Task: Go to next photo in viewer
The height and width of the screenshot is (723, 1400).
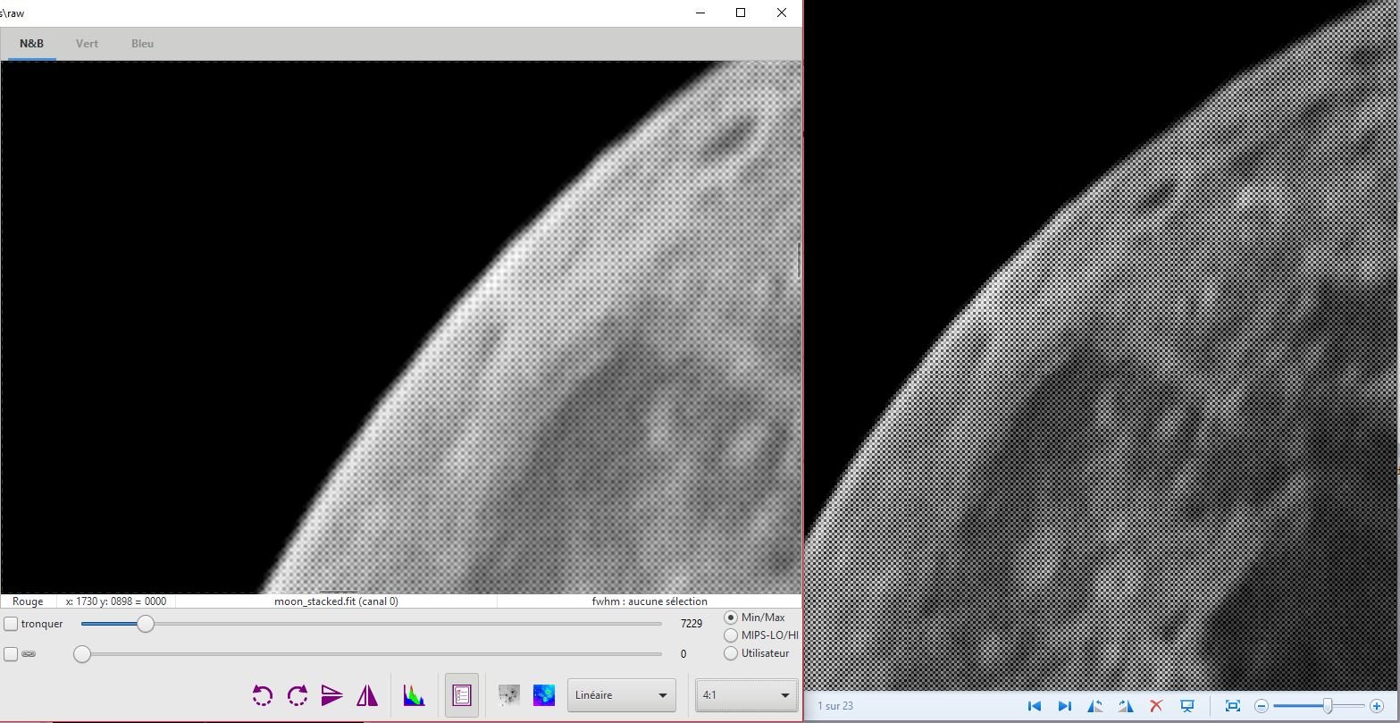Action: (x=1064, y=706)
